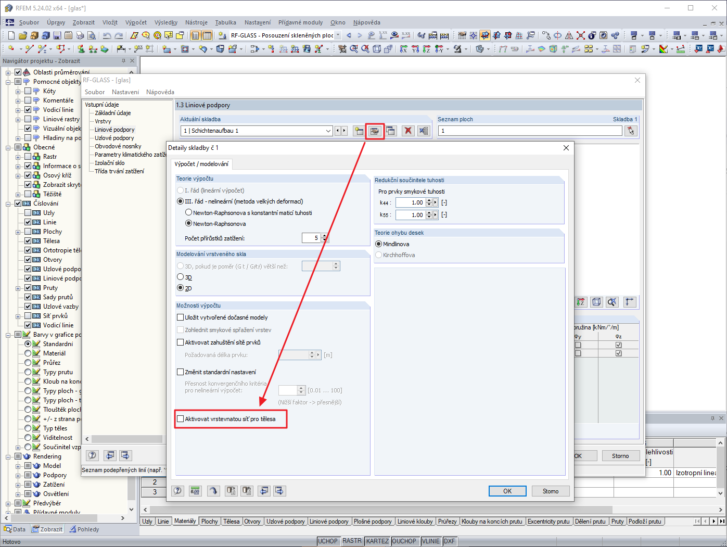Toggle the table display icon in toolbar
Image resolution: width=727 pixels, height=547 pixels.
(207, 35)
